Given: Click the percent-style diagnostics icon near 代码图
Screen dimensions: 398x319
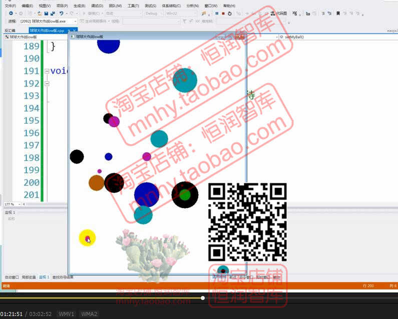Looking at the screenshot, I should (x=295, y=13).
